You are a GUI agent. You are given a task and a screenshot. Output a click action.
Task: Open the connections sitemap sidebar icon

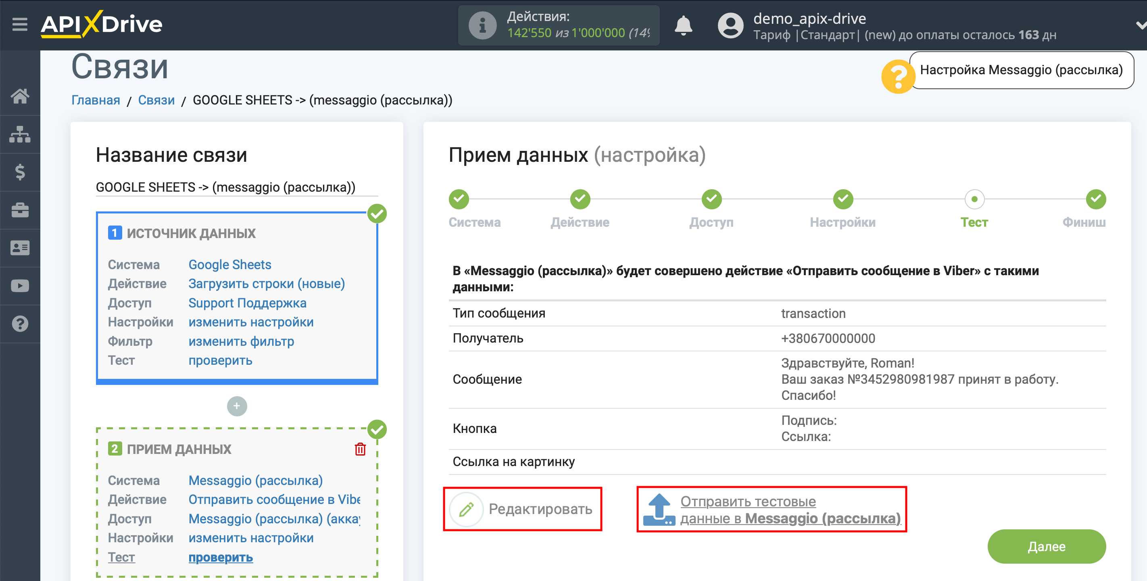coord(20,134)
